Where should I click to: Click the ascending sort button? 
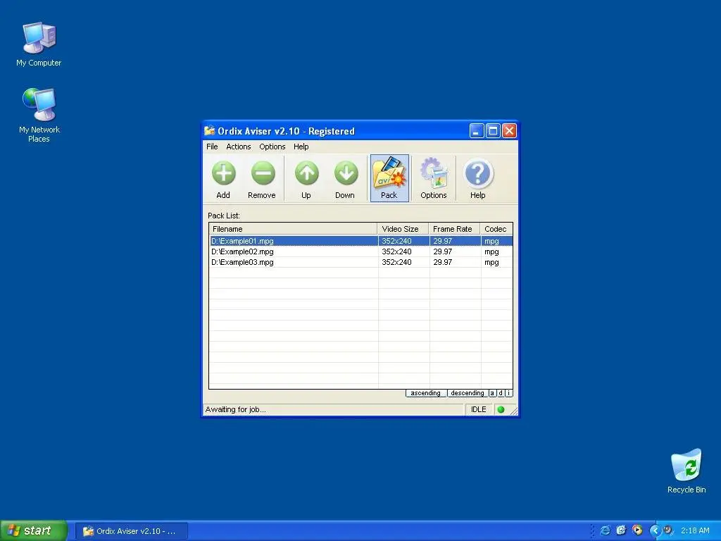tap(426, 393)
